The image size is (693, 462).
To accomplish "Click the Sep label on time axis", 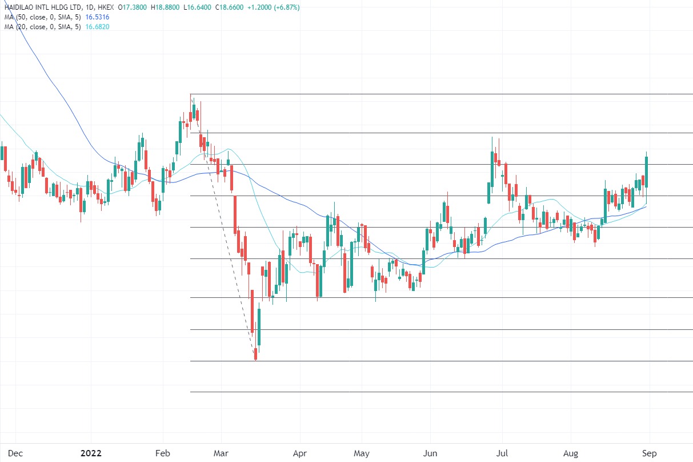I will pos(649,453).
